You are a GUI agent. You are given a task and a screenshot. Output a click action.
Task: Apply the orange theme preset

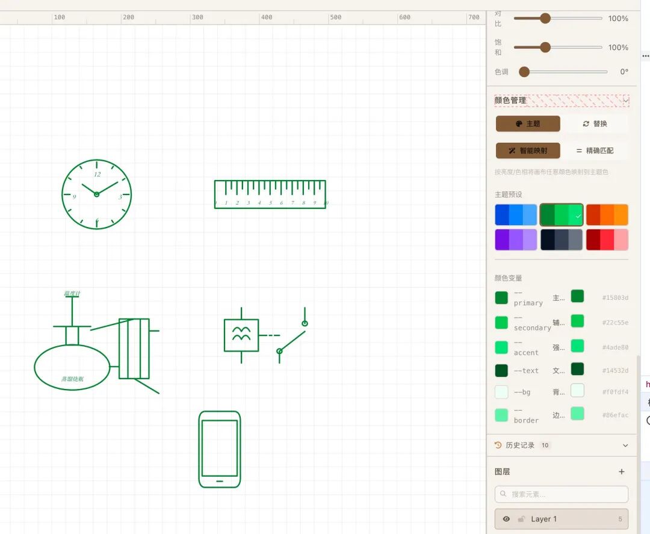coord(607,215)
